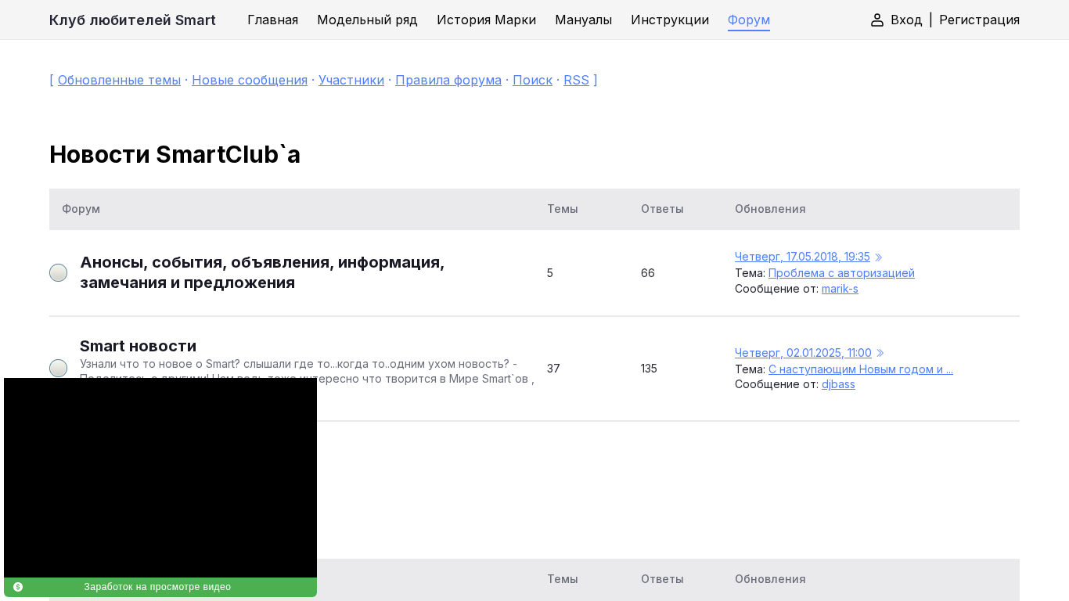Click the double-arrow icon after 17.05.2018 date
The width and height of the screenshot is (1069, 601).
click(x=879, y=257)
